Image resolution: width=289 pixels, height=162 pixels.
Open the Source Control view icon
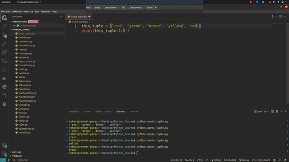point(4,35)
